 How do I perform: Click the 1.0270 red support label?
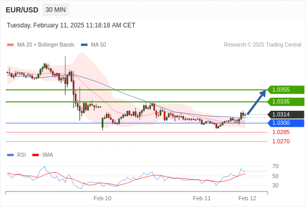281,141
